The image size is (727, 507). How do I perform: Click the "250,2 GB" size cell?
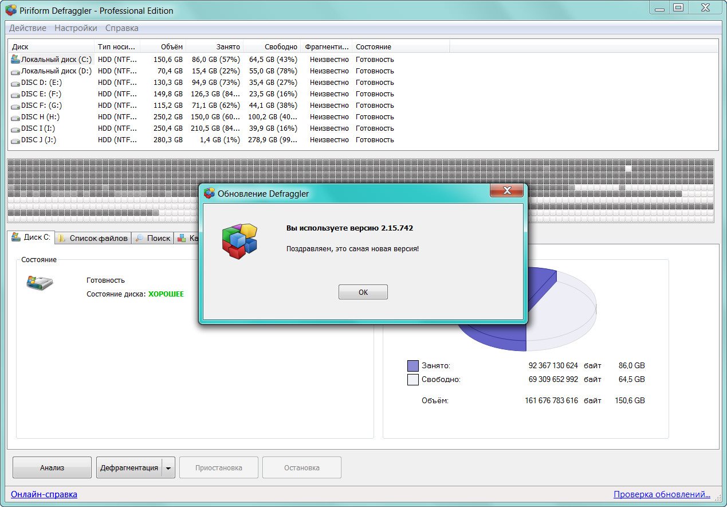168,117
